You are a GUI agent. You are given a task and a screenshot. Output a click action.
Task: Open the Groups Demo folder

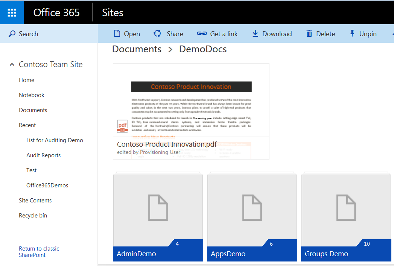[x=346, y=210]
